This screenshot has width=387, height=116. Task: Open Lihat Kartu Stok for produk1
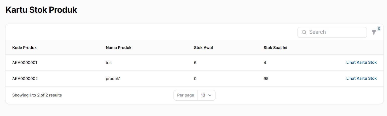point(361,78)
